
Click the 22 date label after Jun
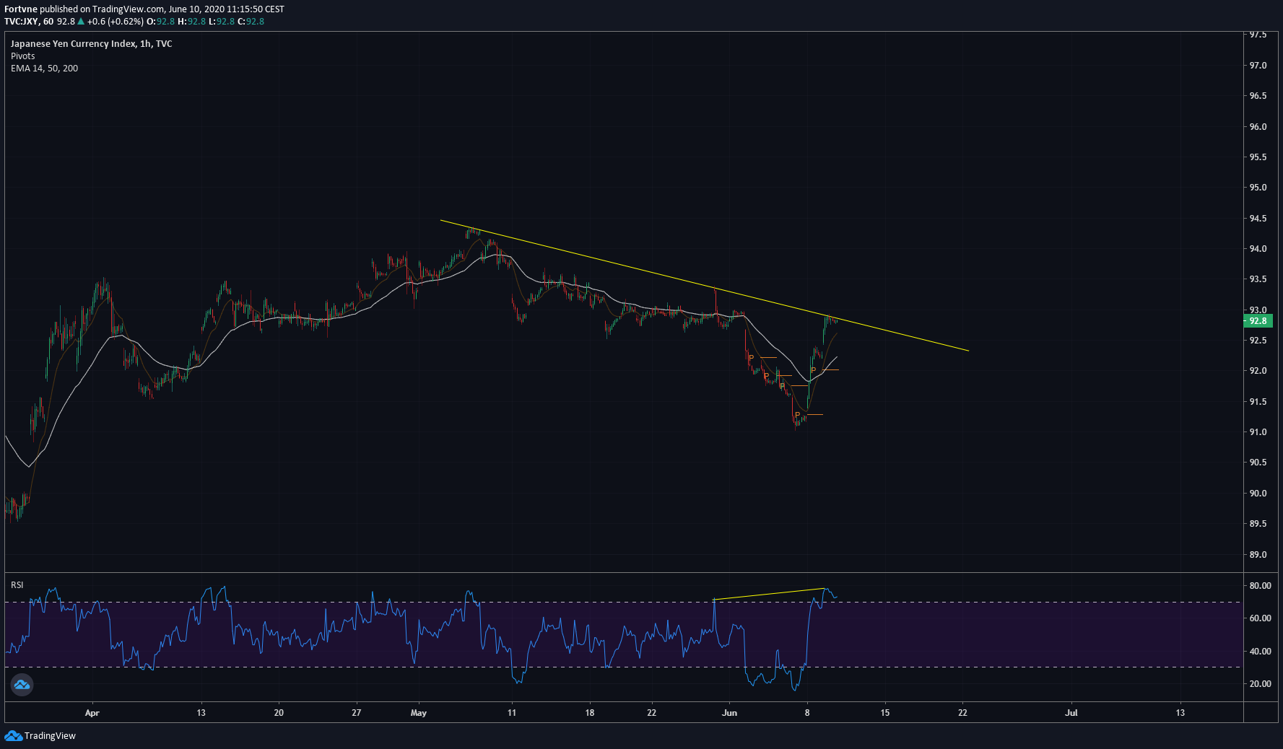[962, 713]
